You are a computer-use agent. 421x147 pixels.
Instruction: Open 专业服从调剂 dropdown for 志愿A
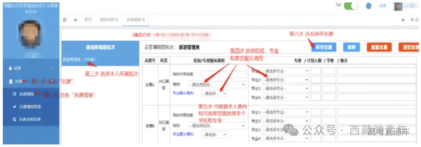point(214,93)
